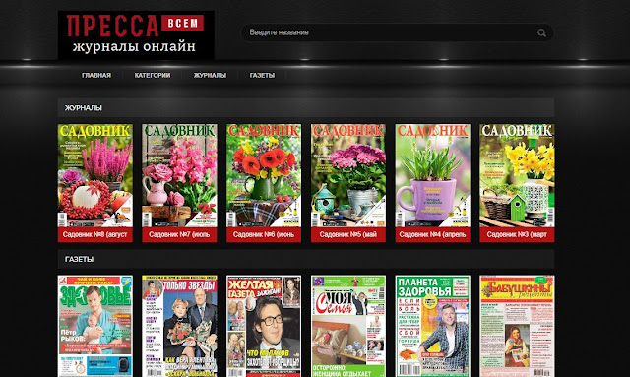Click the search magnifier icon
630x377 pixels.
[x=541, y=32]
